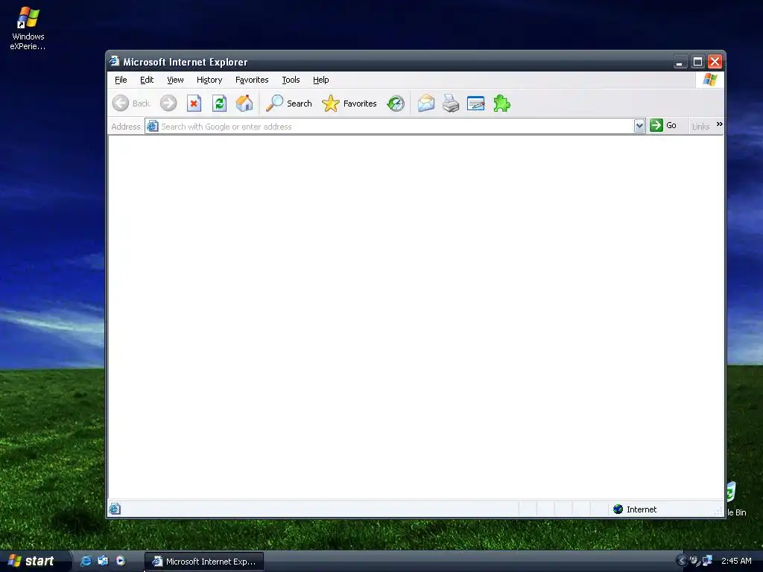Image resolution: width=763 pixels, height=572 pixels.
Task: Click the Internet Explorer title bar icon
Action: coord(114,61)
